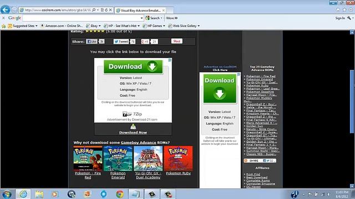
Task: Expand the Google search box dropdown arrow
Action: pyautogui.click(x=142, y=18)
